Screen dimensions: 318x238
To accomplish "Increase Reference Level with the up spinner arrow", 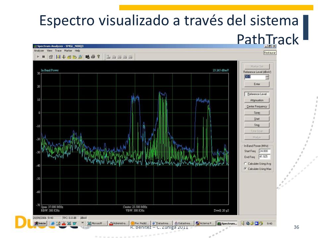I will click(x=267, y=76).
